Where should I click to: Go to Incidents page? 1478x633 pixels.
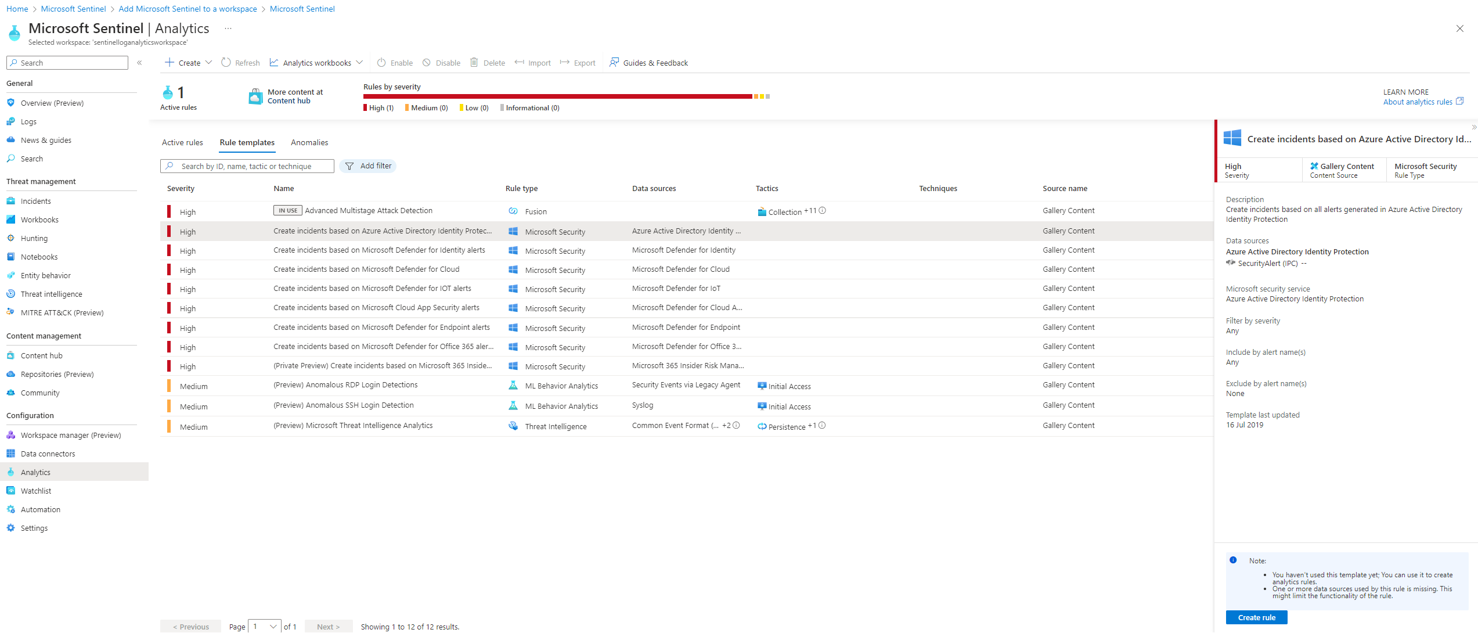pyautogui.click(x=35, y=201)
